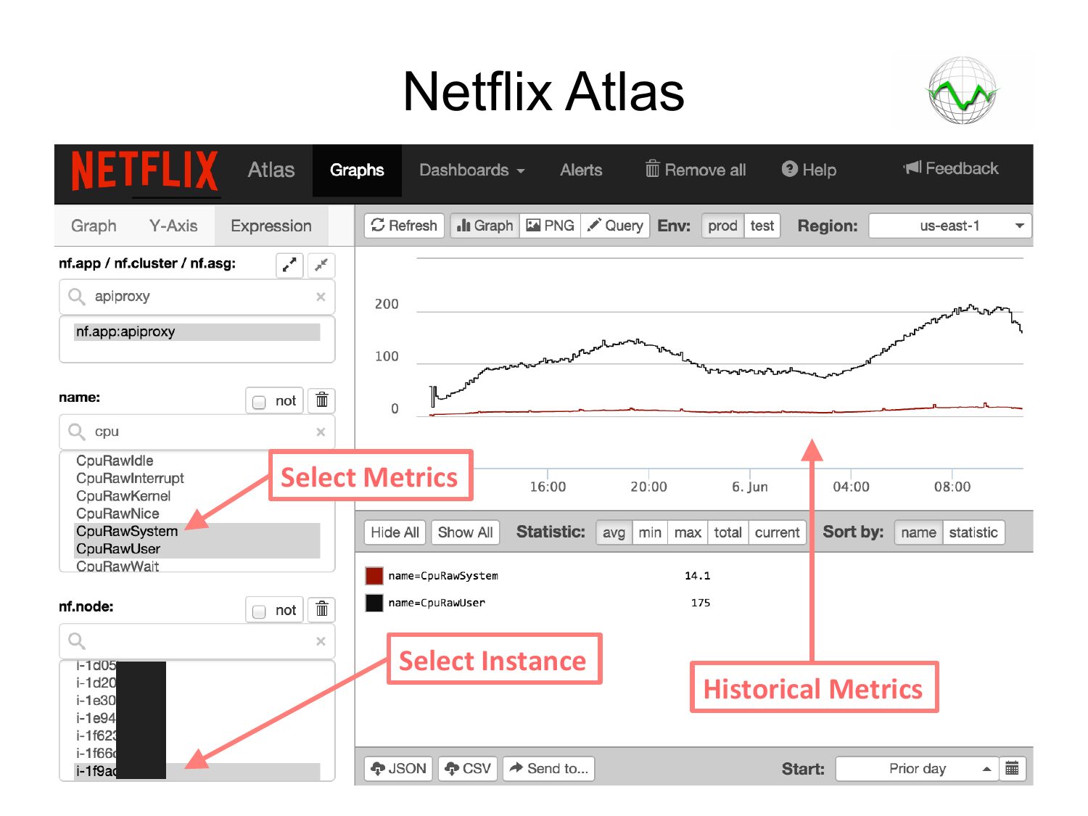
Task: Click the trash icon for nf.node filter
Action: 321,610
